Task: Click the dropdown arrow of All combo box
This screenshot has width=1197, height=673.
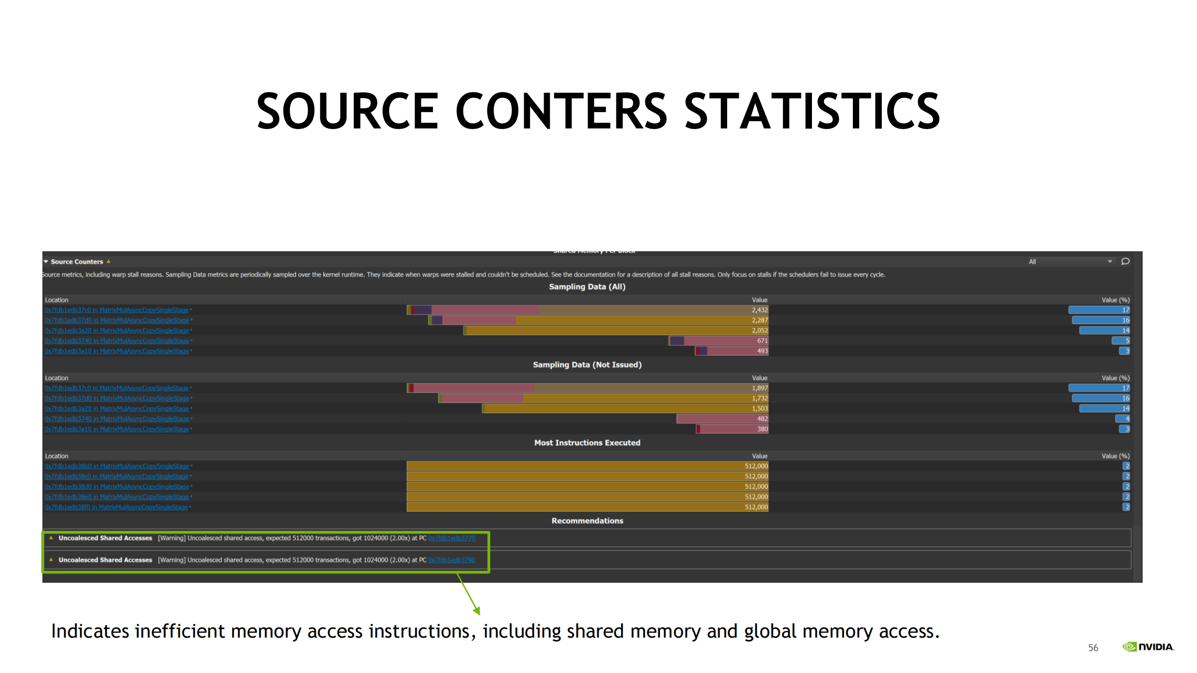Action: (1110, 261)
